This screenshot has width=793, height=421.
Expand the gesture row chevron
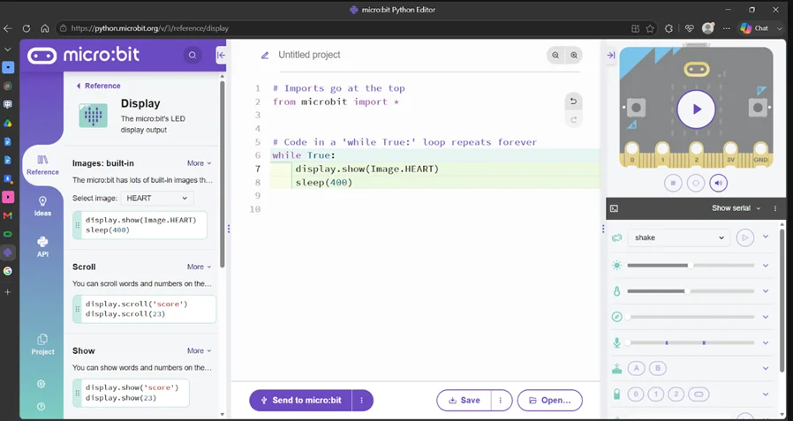click(766, 237)
